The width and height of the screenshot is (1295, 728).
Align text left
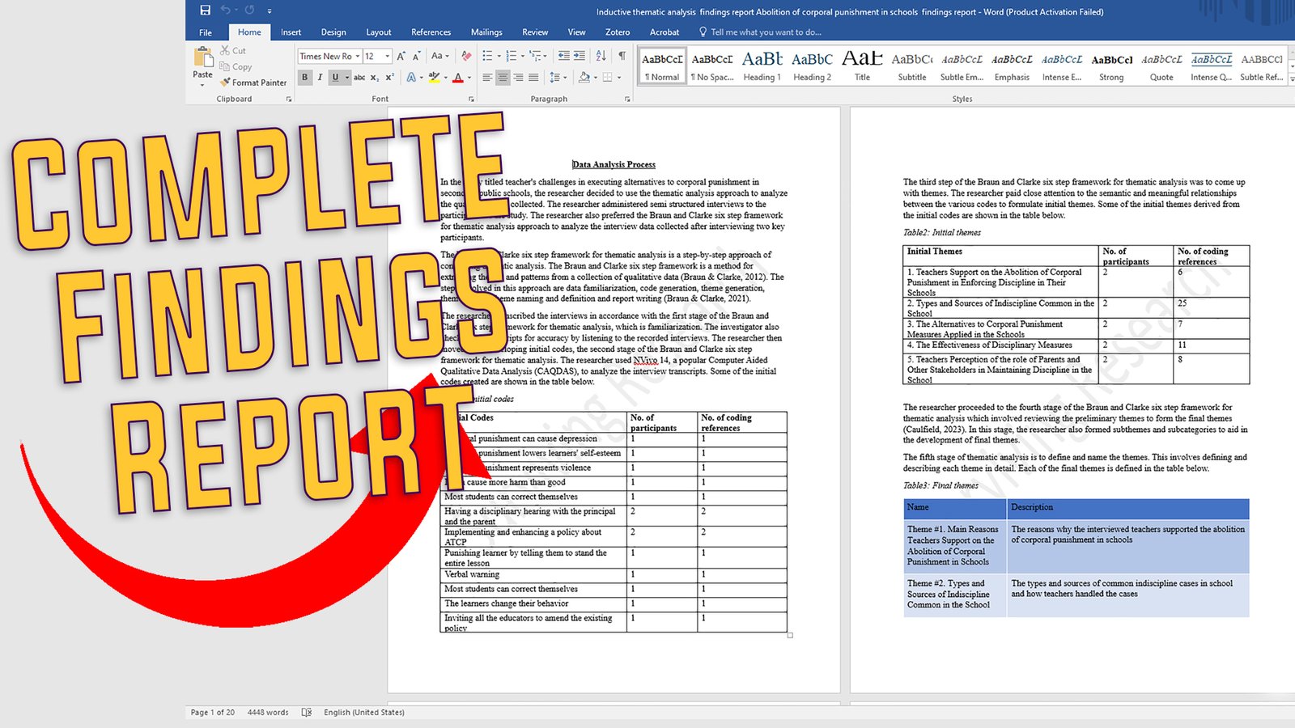click(487, 78)
